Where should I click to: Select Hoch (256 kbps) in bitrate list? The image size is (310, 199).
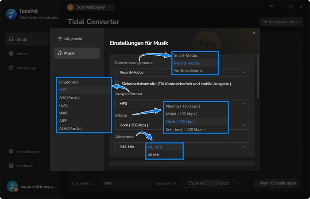click(196, 122)
